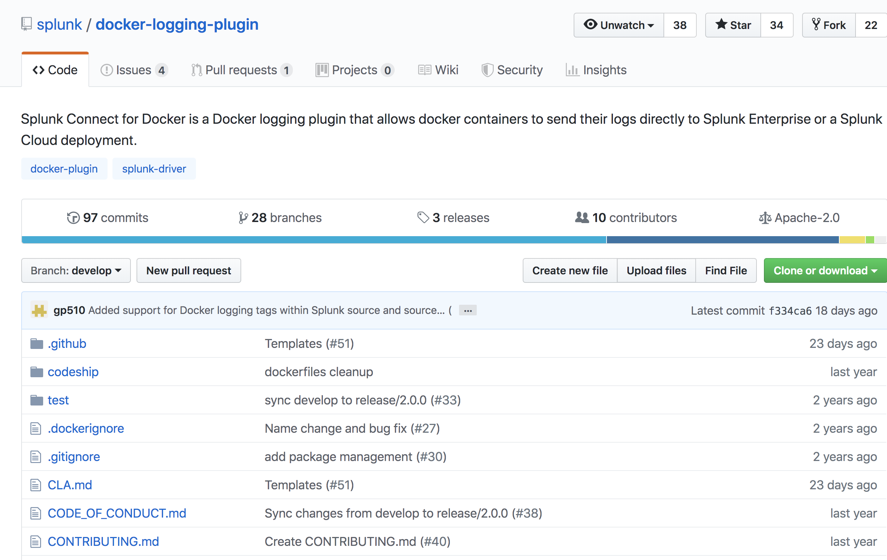
Task: Click the codeship folder icon
Action: 36,372
